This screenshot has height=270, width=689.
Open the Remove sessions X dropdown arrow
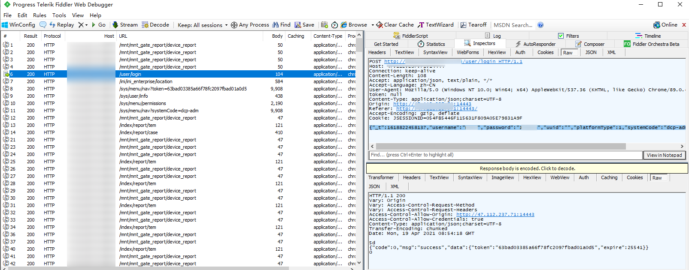(x=86, y=25)
